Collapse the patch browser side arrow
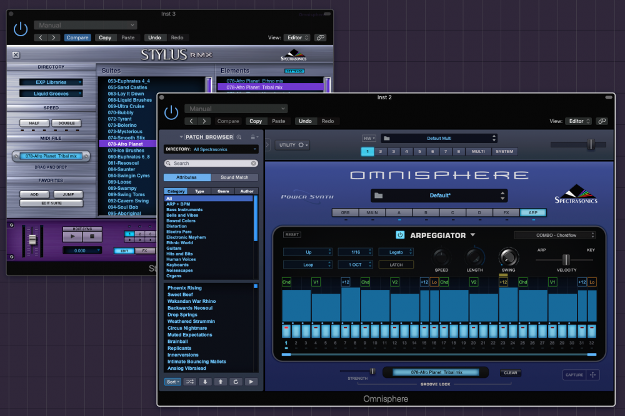625x416 pixels. pyautogui.click(x=267, y=144)
